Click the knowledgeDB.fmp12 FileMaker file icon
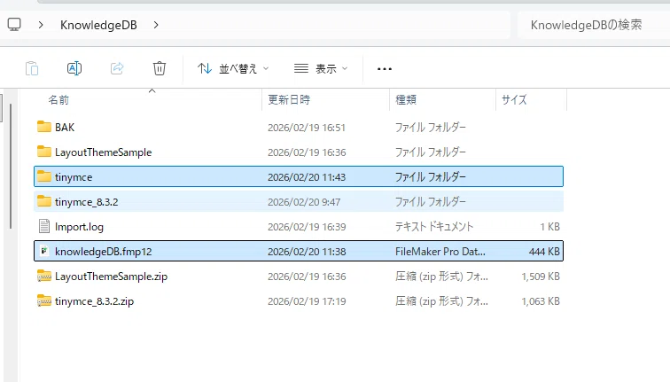Screen dimensions: 670x382 coord(44,251)
